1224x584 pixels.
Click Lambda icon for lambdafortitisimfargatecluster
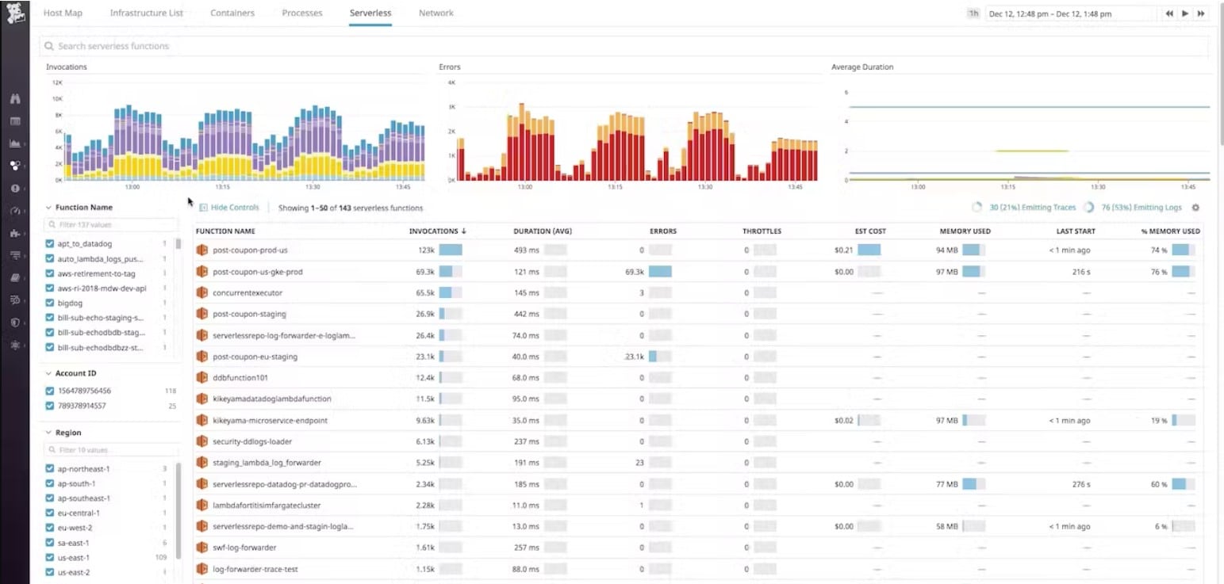click(201, 505)
